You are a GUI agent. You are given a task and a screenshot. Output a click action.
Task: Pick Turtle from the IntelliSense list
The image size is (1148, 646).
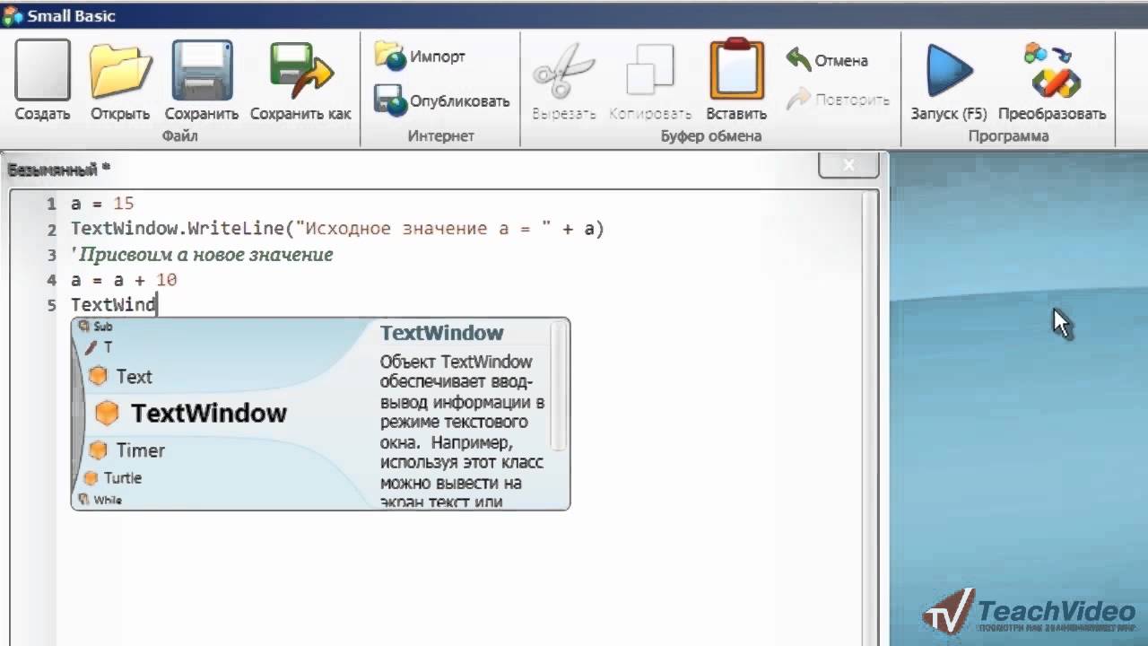click(112, 478)
